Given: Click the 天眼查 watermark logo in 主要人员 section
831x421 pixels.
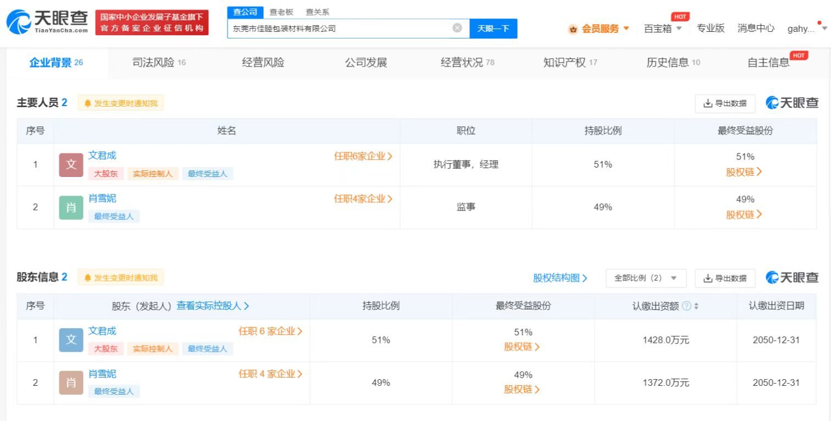Looking at the screenshot, I should [x=792, y=103].
